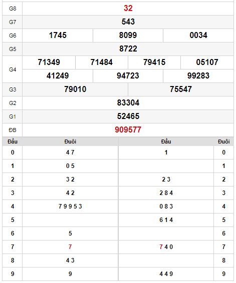
Task: Click the right Đuôi column header
Action: 223,141
